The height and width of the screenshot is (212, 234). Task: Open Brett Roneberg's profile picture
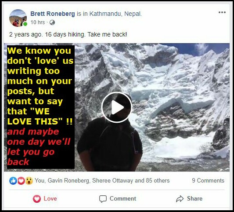click(18, 18)
